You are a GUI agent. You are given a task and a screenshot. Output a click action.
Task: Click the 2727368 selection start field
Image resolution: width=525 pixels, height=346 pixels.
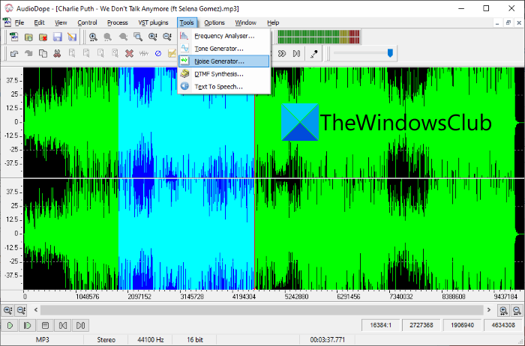pyautogui.click(x=421, y=325)
